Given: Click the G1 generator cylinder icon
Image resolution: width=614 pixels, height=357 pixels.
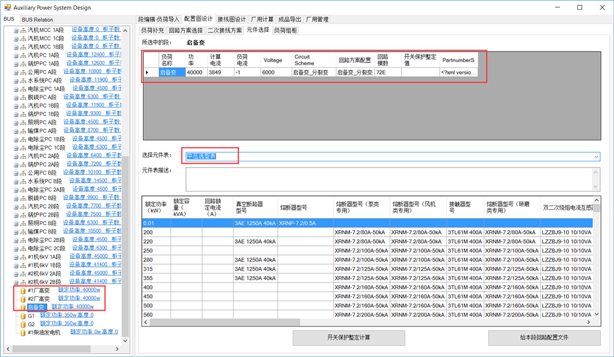Looking at the screenshot, I should pos(23,316).
